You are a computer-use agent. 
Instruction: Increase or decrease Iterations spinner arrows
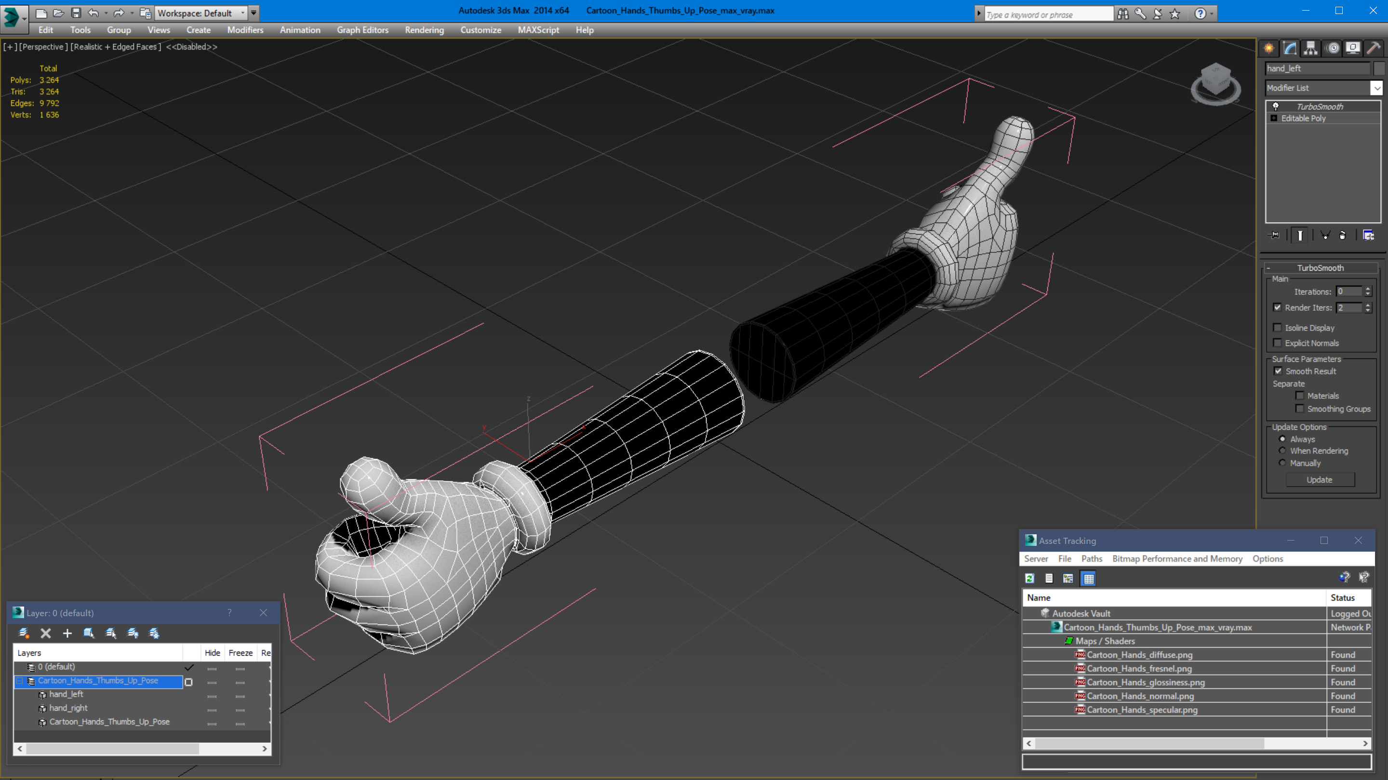point(1368,291)
